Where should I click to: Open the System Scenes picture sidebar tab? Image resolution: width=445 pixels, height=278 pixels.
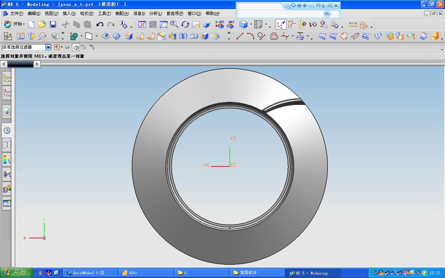click(7, 204)
